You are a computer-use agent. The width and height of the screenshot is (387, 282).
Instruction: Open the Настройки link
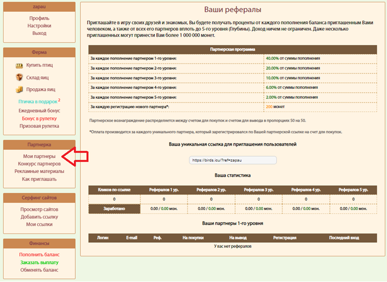pos(39,26)
